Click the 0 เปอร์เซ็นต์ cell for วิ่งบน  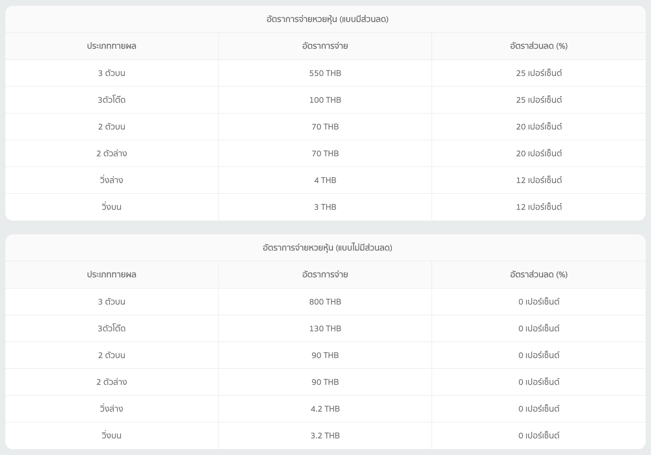click(x=538, y=435)
